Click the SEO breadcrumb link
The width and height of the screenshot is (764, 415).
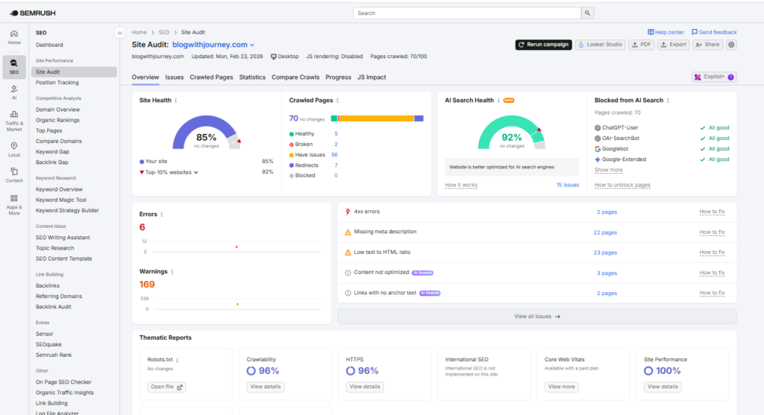click(163, 33)
